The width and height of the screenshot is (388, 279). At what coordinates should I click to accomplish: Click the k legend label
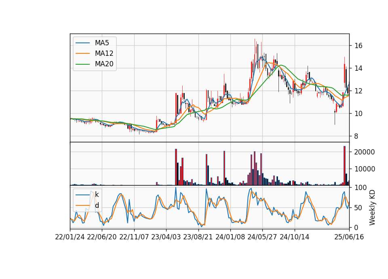[97, 194]
